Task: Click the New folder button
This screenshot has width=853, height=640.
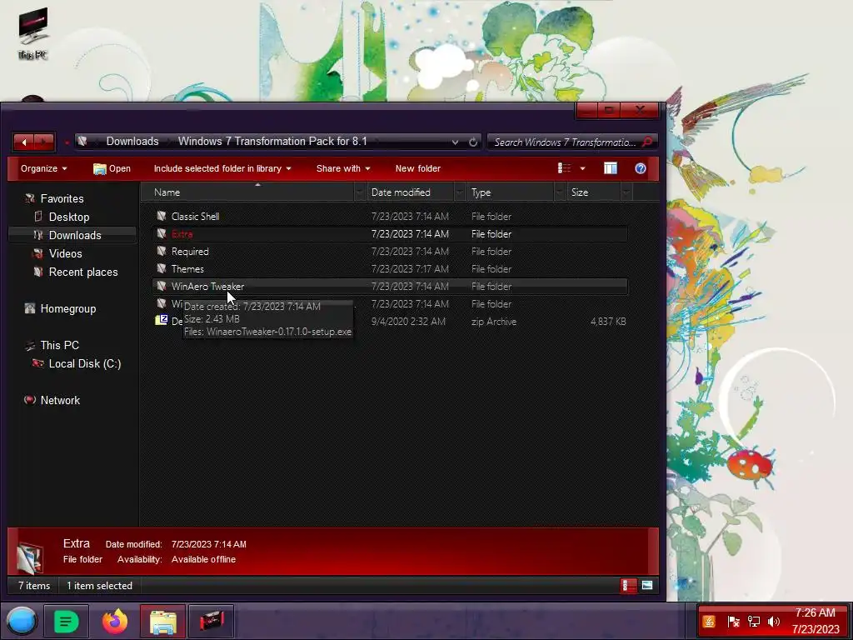Action: coord(418,168)
